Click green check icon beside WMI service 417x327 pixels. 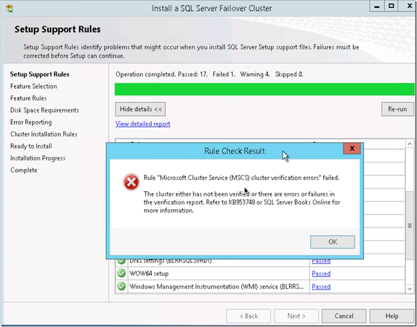pos(121,286)
